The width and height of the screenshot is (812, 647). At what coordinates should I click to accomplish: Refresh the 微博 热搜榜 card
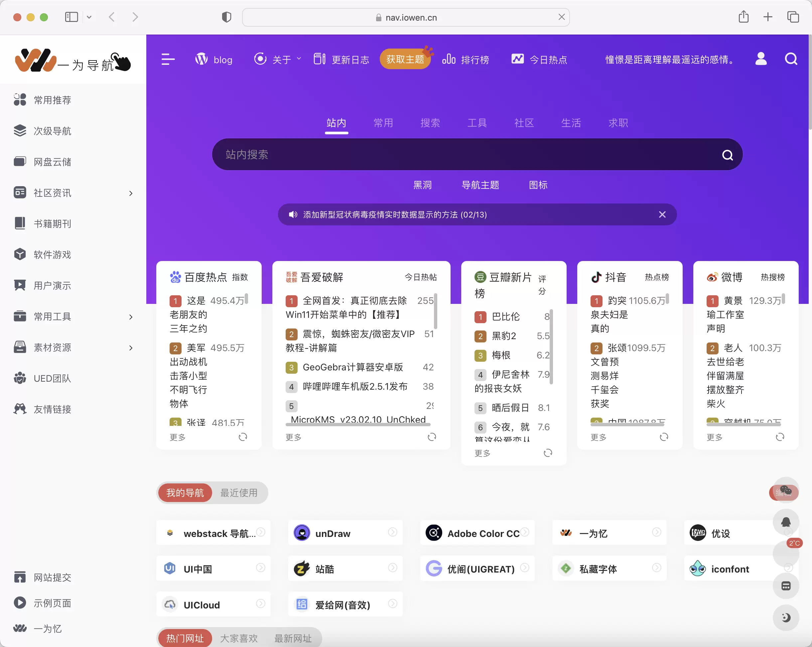(x=780, y=437)
